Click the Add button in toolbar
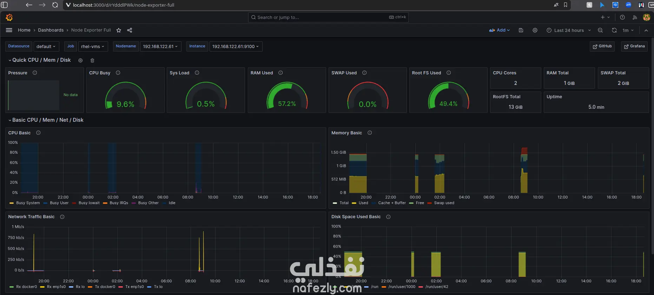 pyautogui.click(x=500, y=30)
